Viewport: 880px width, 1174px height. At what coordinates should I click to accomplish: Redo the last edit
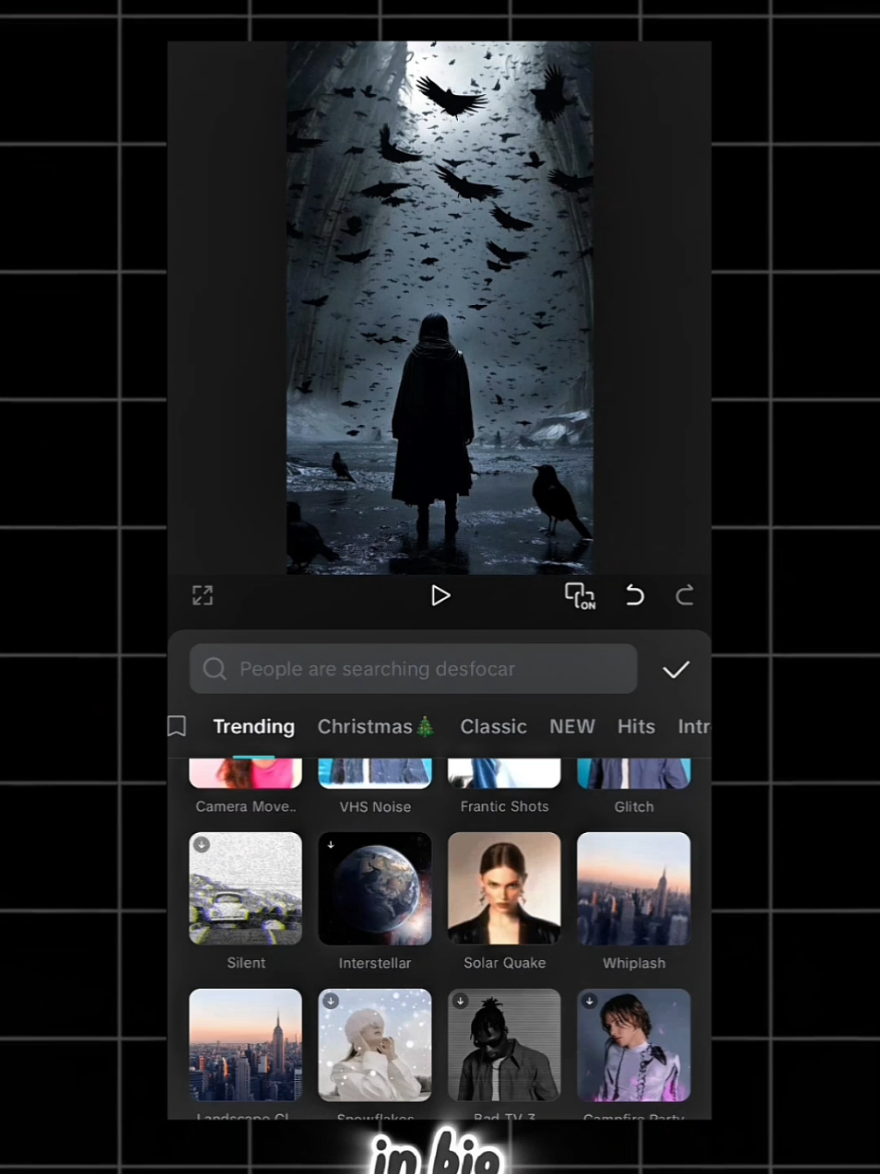685,595
